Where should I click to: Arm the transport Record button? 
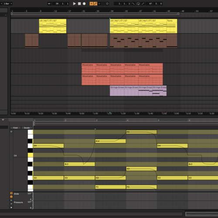(84, 3)
